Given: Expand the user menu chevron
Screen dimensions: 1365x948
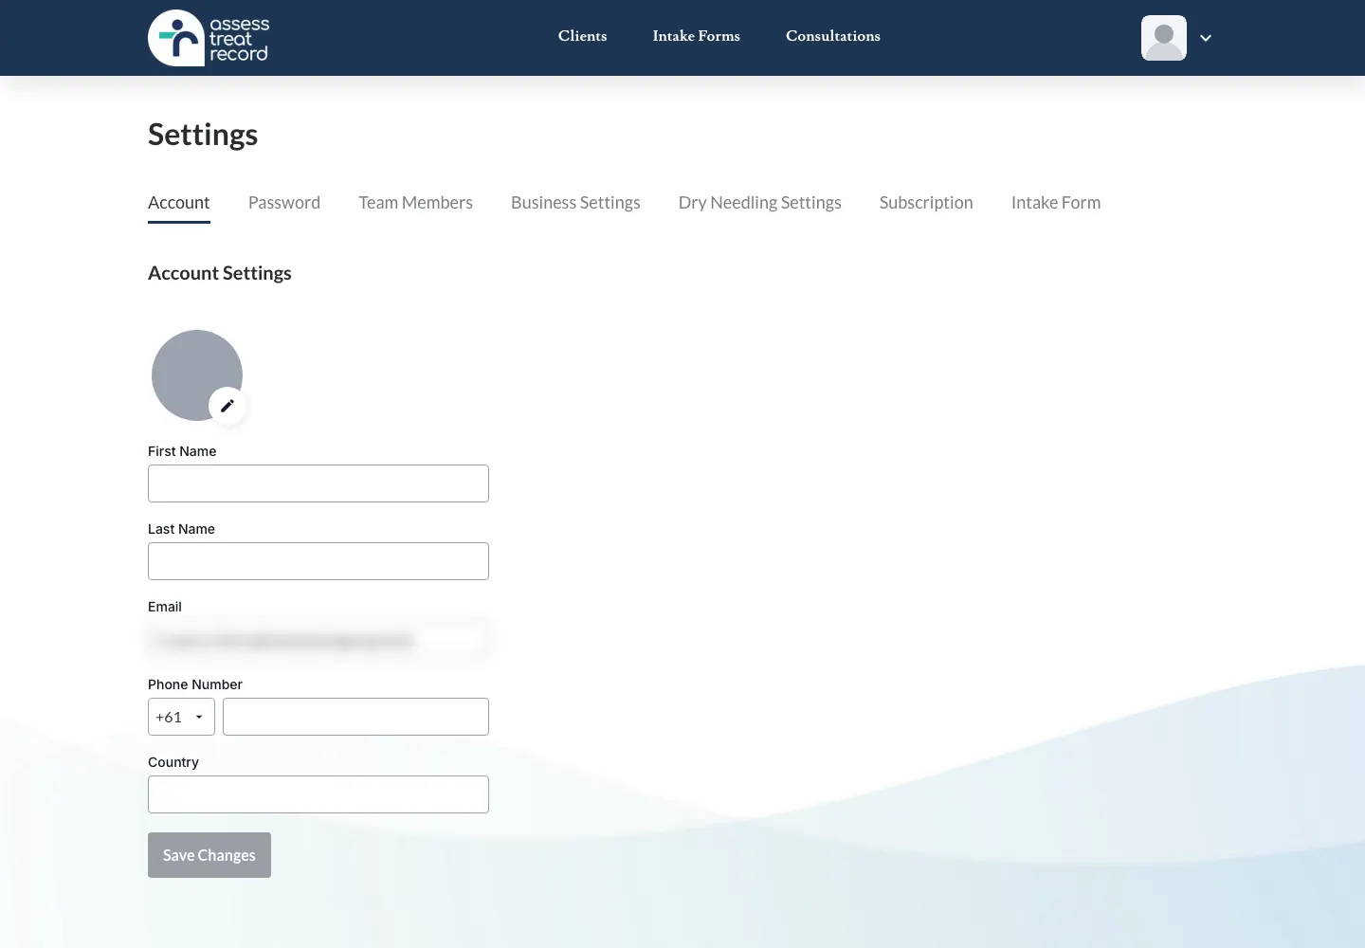Looking at the screenshot, I should [x=1206, y=38].
